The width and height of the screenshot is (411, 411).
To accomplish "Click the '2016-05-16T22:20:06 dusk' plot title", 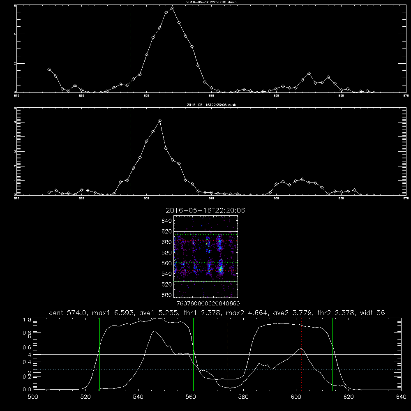I will [x=211, y=105].
